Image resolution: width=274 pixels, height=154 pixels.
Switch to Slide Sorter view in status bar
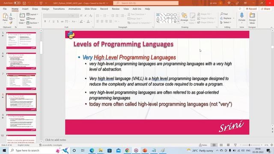[221, 145]
